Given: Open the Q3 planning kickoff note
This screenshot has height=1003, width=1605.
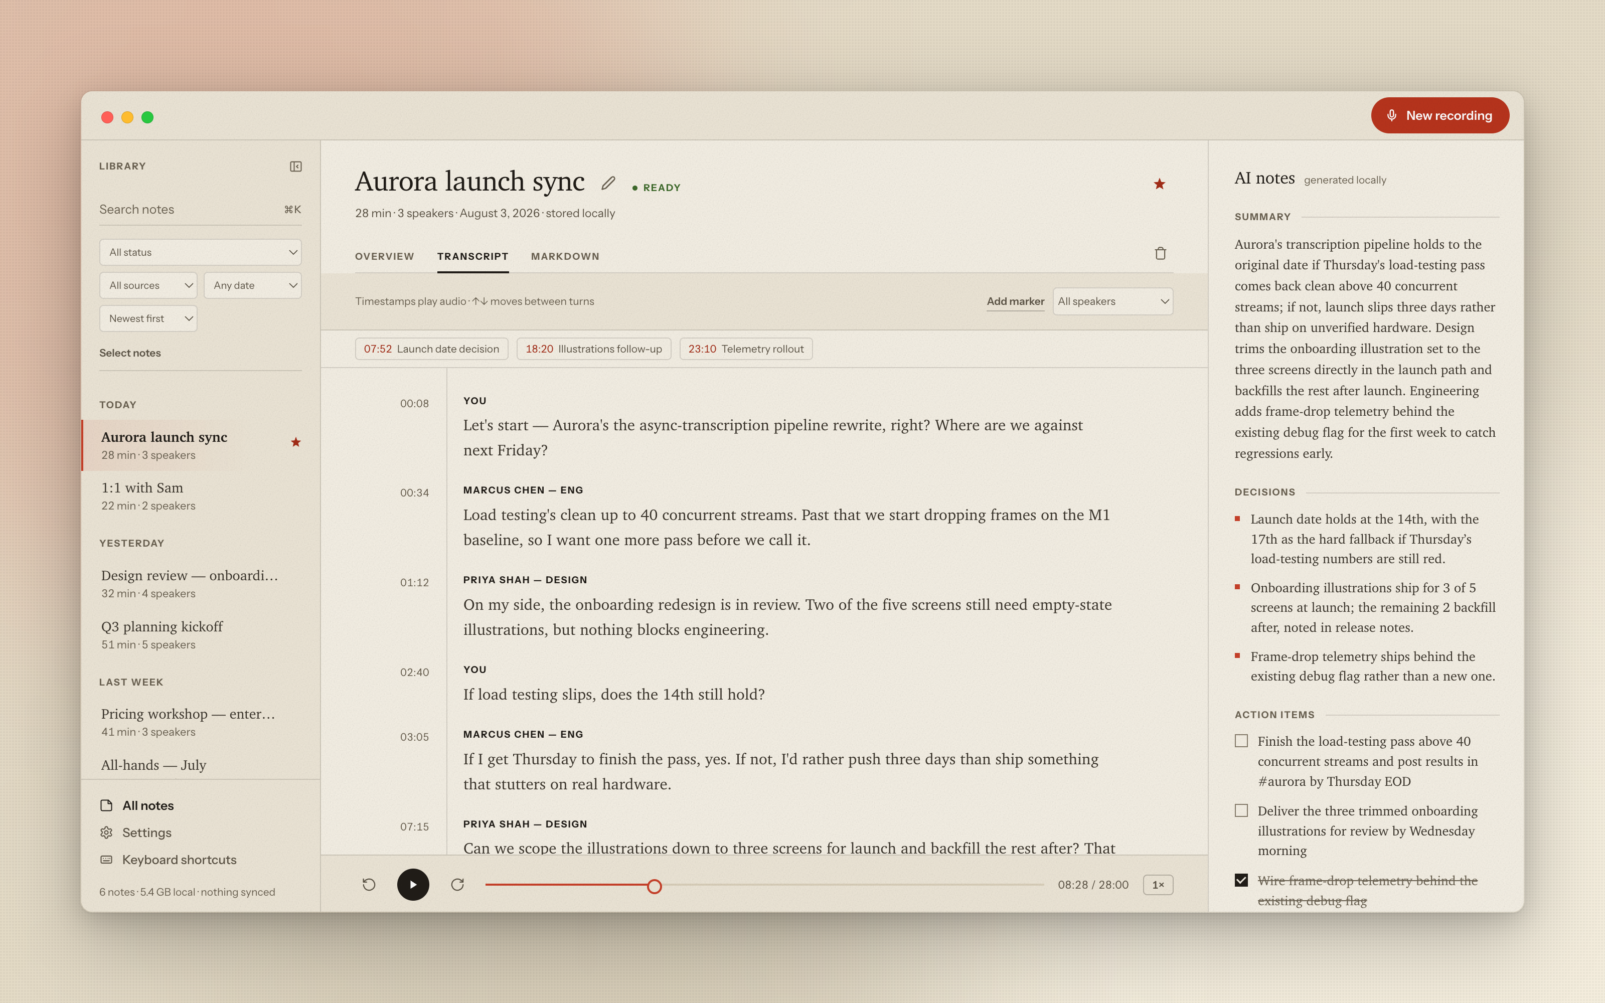Looking at the screenshot, I should (200, 634).
